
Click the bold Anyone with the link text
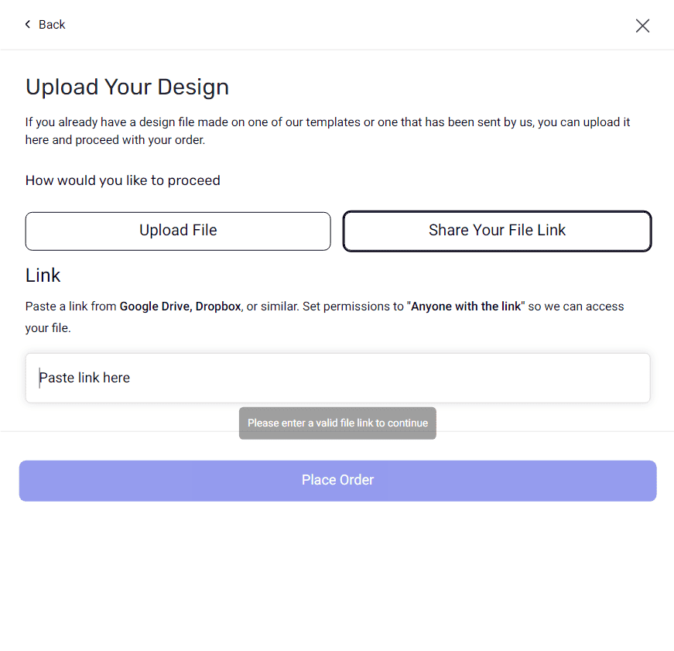(466, 307)
